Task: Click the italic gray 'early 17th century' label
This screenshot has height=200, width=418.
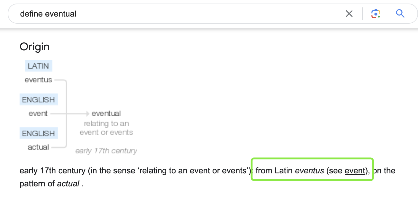Action: click(x=106, y=151)
